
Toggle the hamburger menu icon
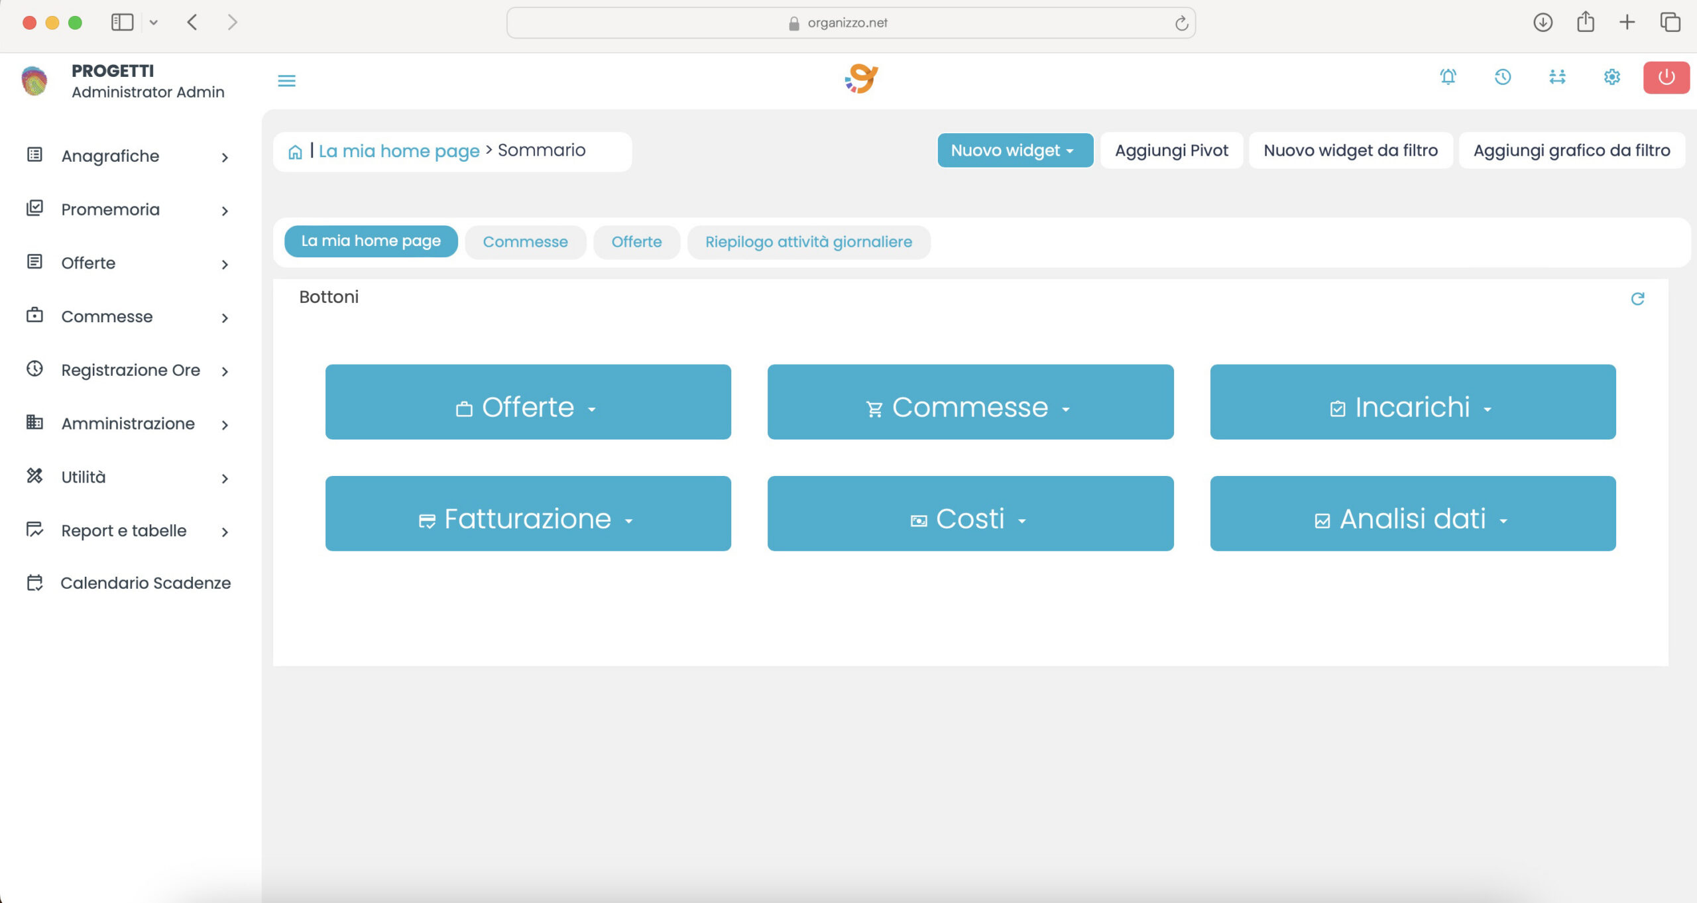286,81
